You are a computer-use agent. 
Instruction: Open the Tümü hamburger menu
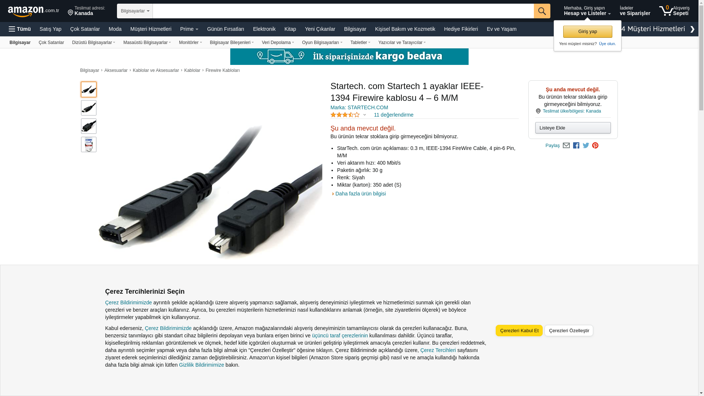(x=20, y=29)
